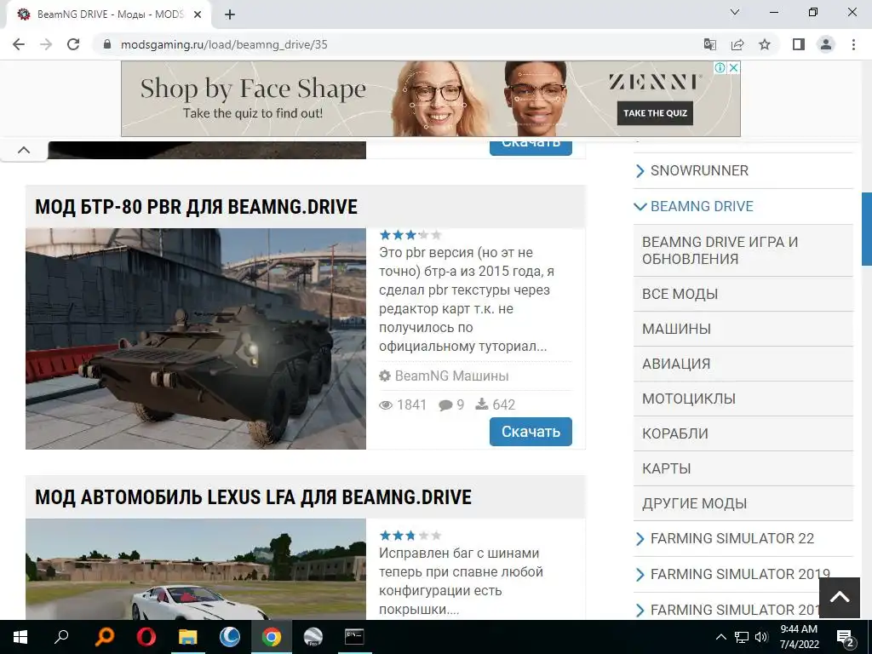This screenshot has width=872, height=654.
Task: Open the Lexus LFA white car thumbnail
Action: click(x=196, y=569)
